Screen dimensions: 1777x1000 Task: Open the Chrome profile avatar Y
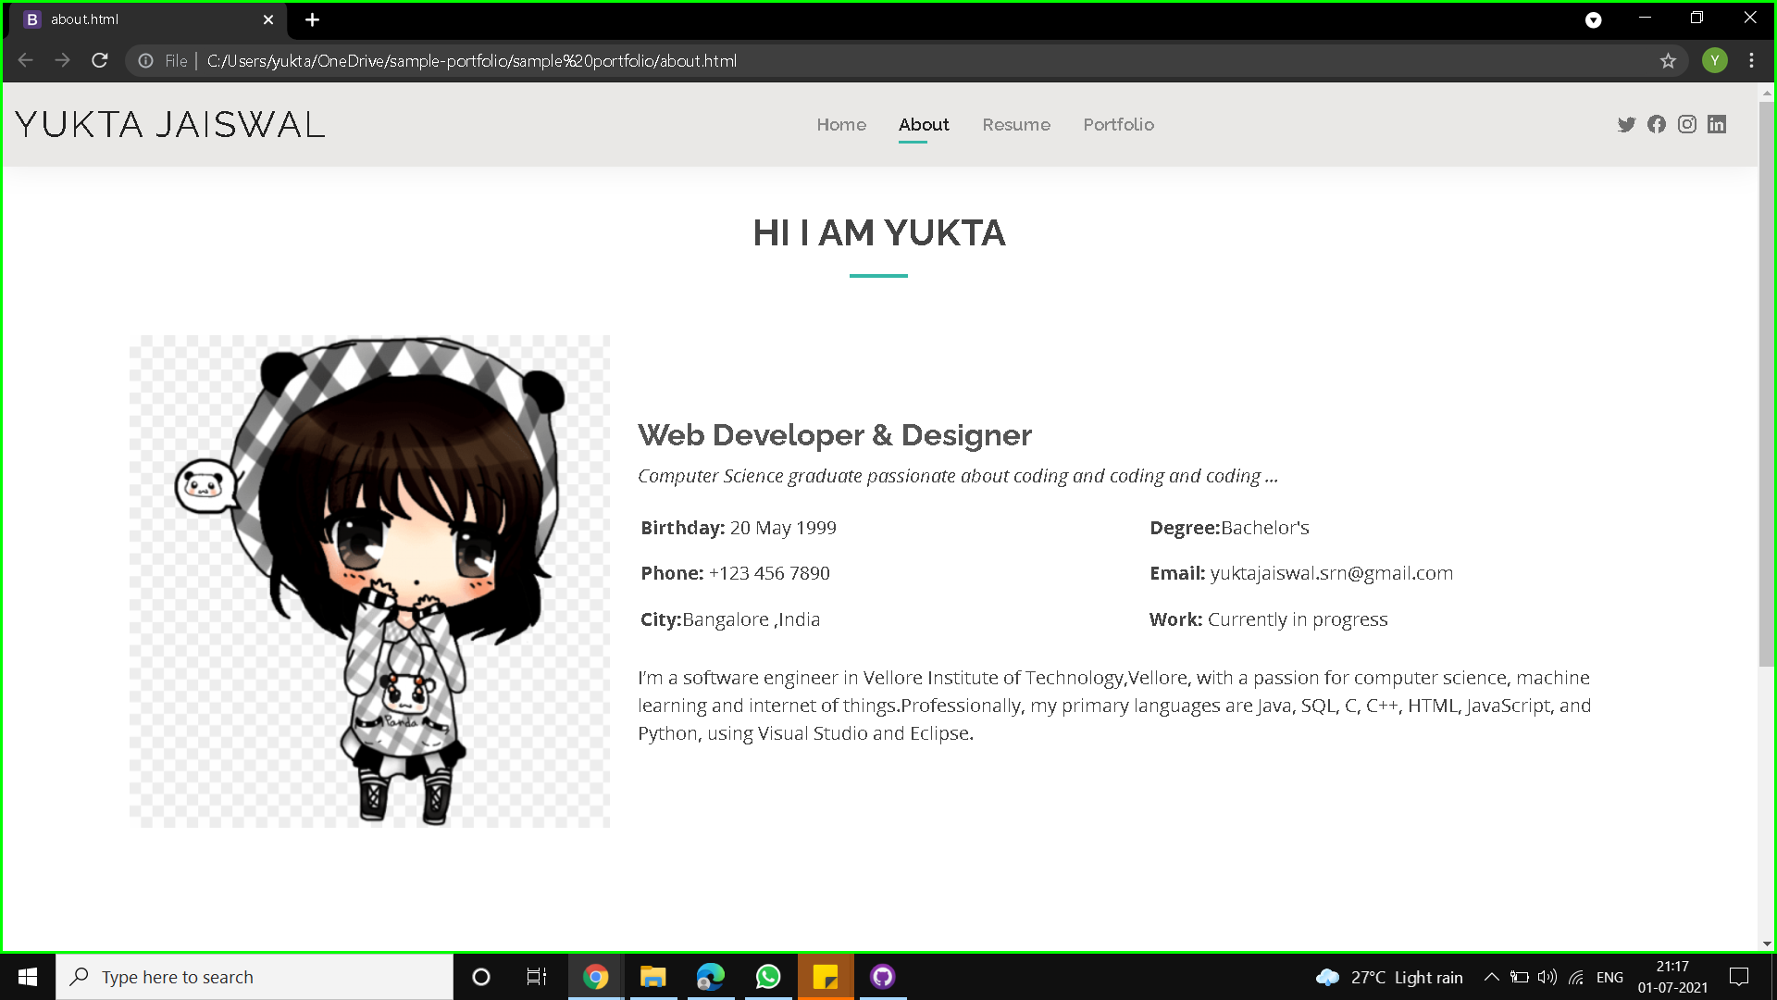[x=1714, y=61]
